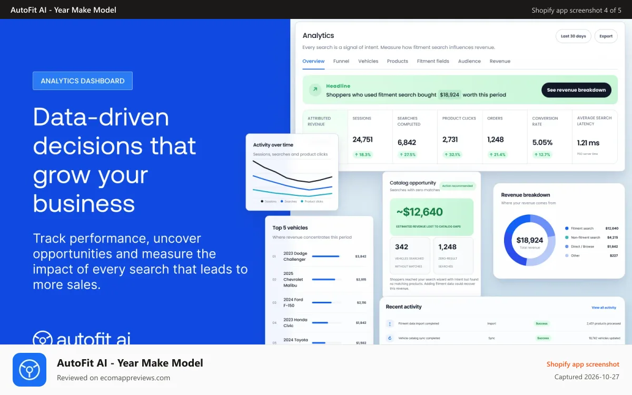Click the Conversion rate 12.7% growth badge
The width and height of the screenshot is (632, 395).
pyautogui.click(x=543, y=155)
